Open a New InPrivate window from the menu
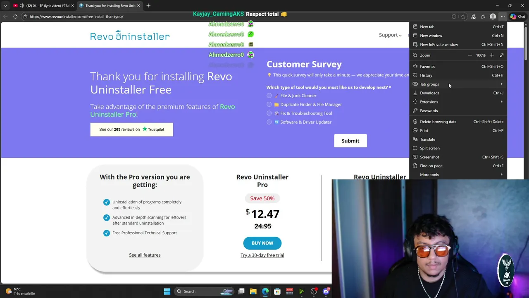This screenshot has height=298, width=529. click(x=458, y=44)
